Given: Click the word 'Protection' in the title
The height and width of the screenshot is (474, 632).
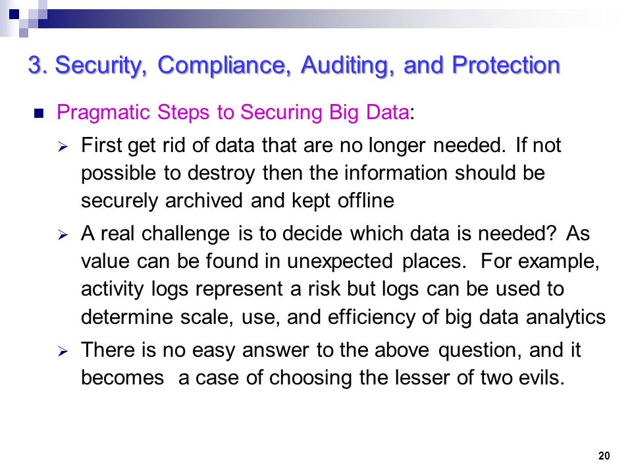Looking at the screenshot, I should point(506,65).
